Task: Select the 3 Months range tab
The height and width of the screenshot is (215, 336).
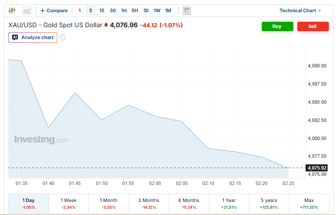Action: pyautogui.click(x=149, y=204)
